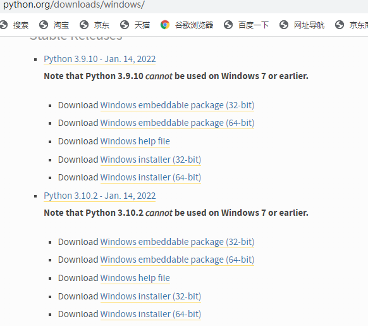
Task: Open the 网址导航 bookmark label
Action: [309, 25]
